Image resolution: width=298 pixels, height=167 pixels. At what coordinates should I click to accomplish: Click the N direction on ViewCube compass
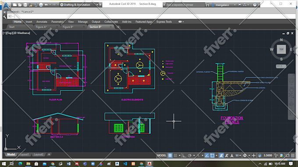click(281, 40)
